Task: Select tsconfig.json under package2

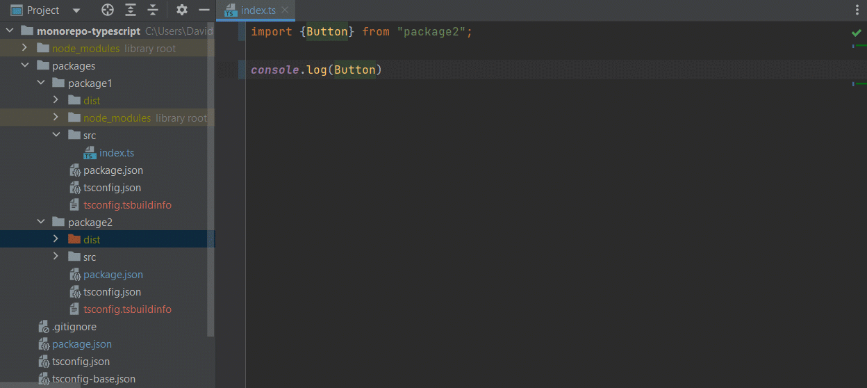Action: tap(112, 292)
